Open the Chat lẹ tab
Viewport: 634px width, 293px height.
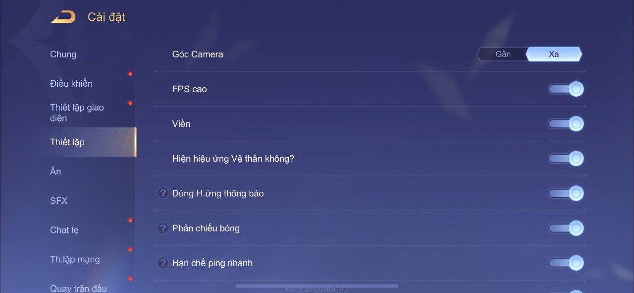(x=64, y=230)
